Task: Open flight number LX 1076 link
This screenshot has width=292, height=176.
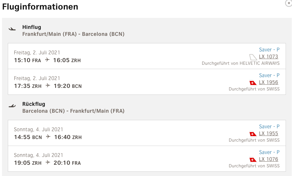Action: point(269,159)
